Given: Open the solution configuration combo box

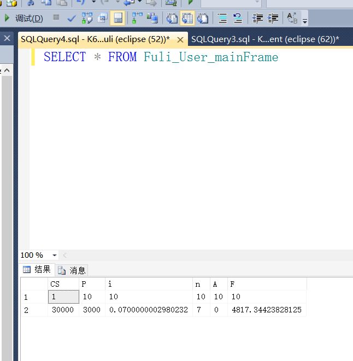Looking at the screenshot, I should tap(231, 3).
